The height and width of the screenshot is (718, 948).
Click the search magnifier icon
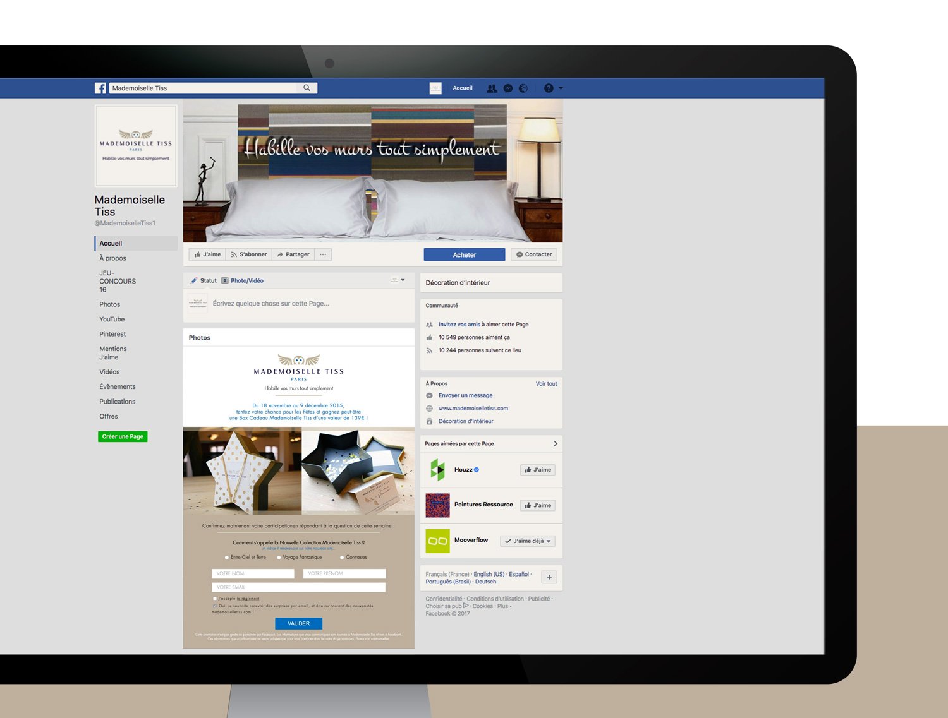307,88
